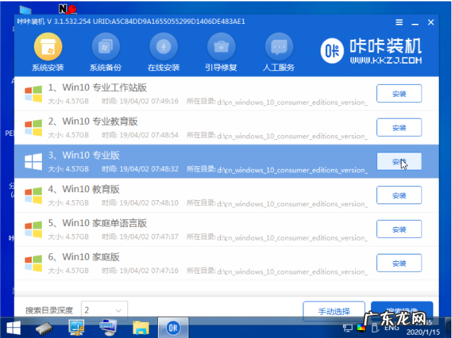Click the 咔咔装机 round logo

[x=332, y=51]
